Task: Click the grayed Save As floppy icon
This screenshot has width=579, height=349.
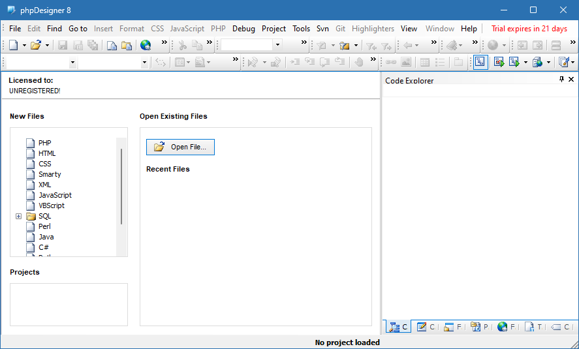Action: [78, 45]
